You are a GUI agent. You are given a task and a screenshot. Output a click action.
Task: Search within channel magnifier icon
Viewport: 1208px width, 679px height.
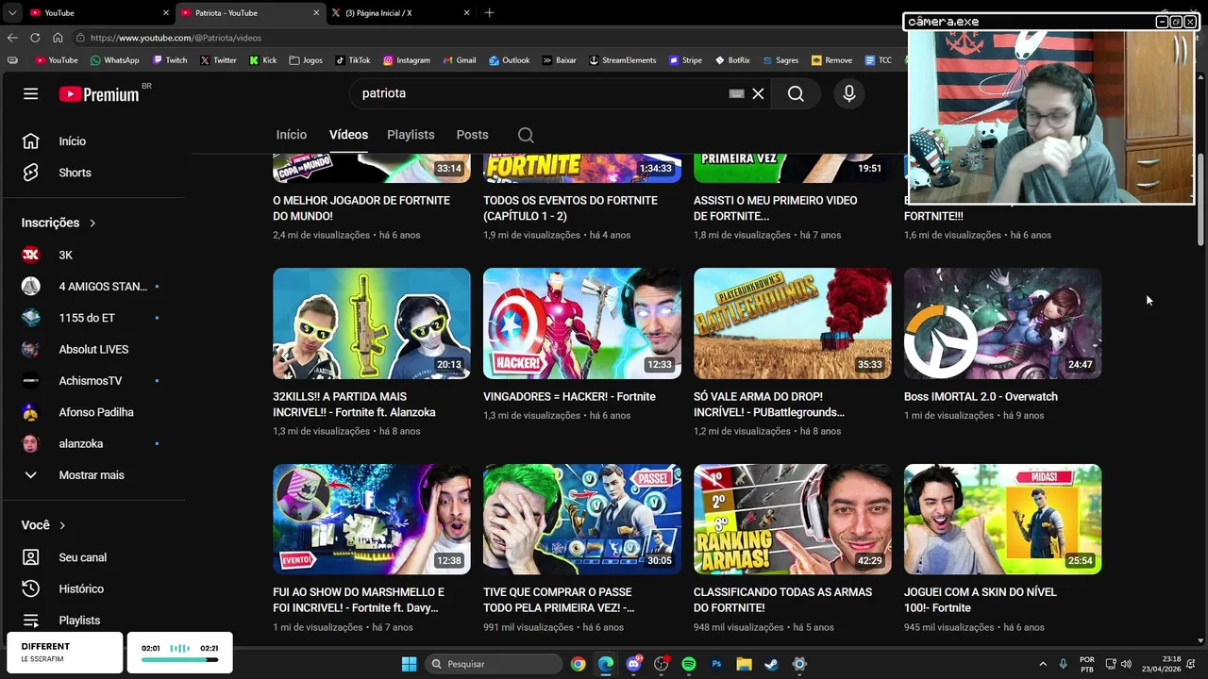(x=526, y=135)
